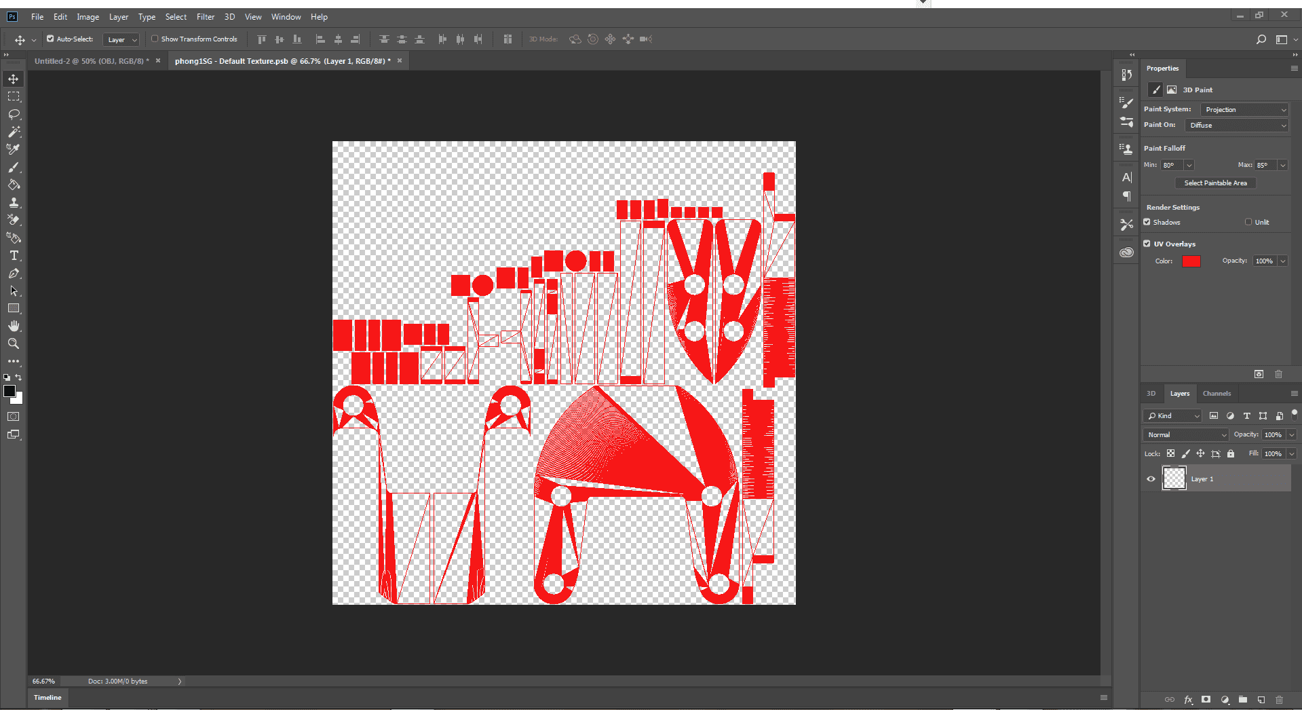The image size is (1302, 710).
Task: Click Select Paintable Area button
Action: [x=1215, y=183]
